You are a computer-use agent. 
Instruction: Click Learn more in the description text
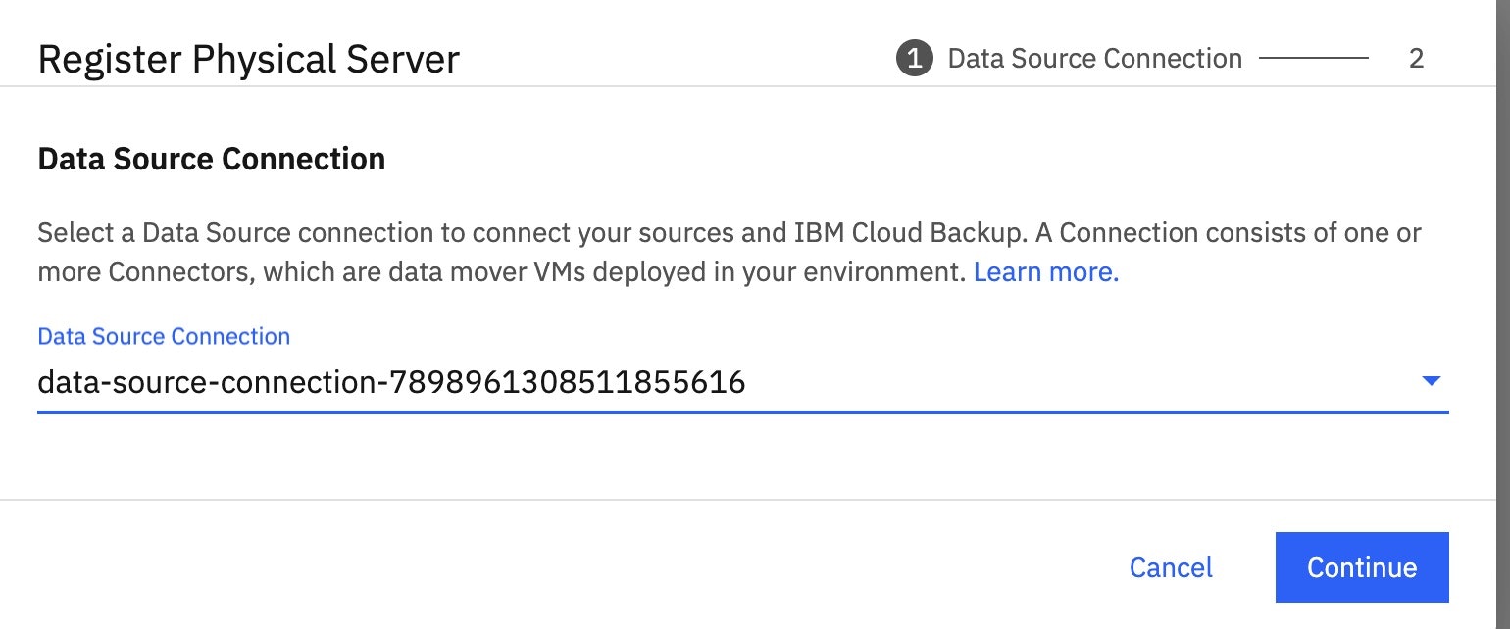click(x=1043, y=271)
